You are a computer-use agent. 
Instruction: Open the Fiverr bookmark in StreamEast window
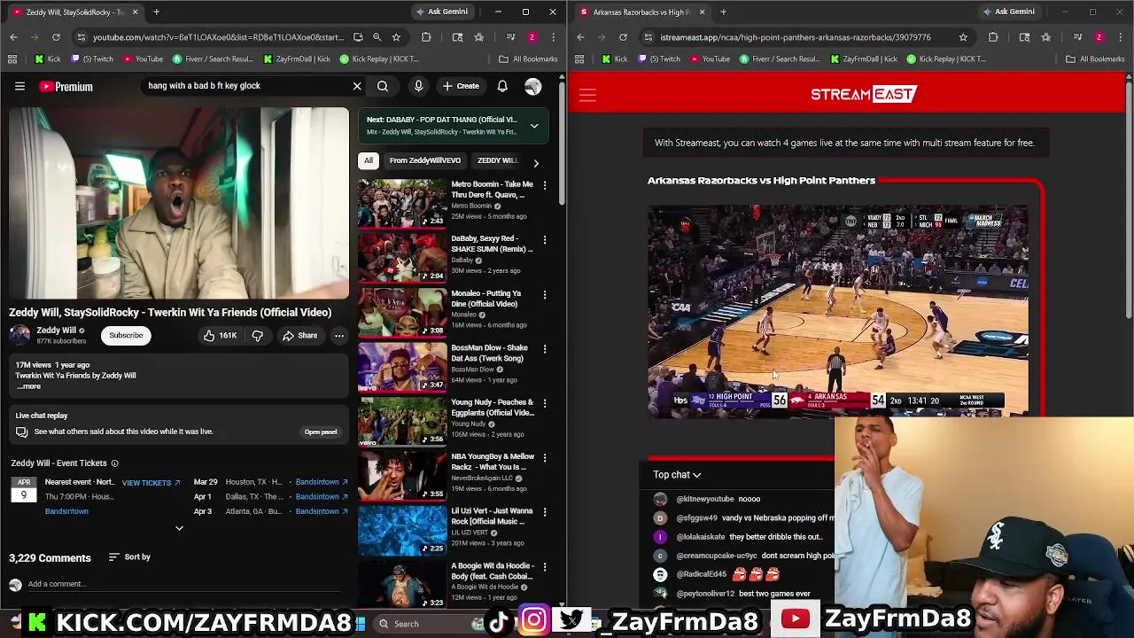[x=780, y=59]
